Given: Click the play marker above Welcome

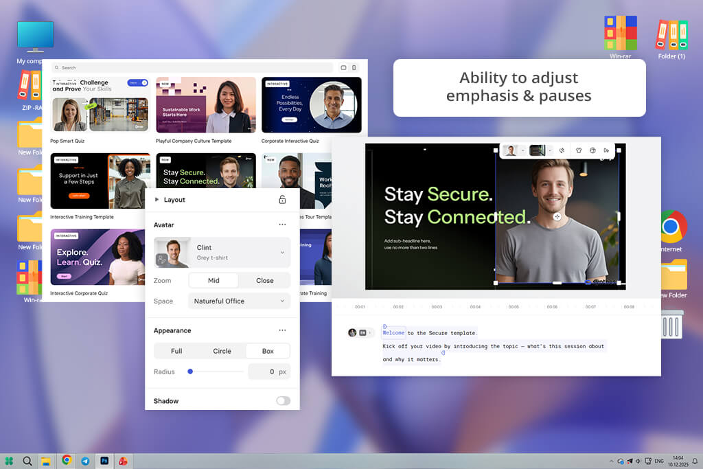Looking at the screenshot, I should click(385, 326).
